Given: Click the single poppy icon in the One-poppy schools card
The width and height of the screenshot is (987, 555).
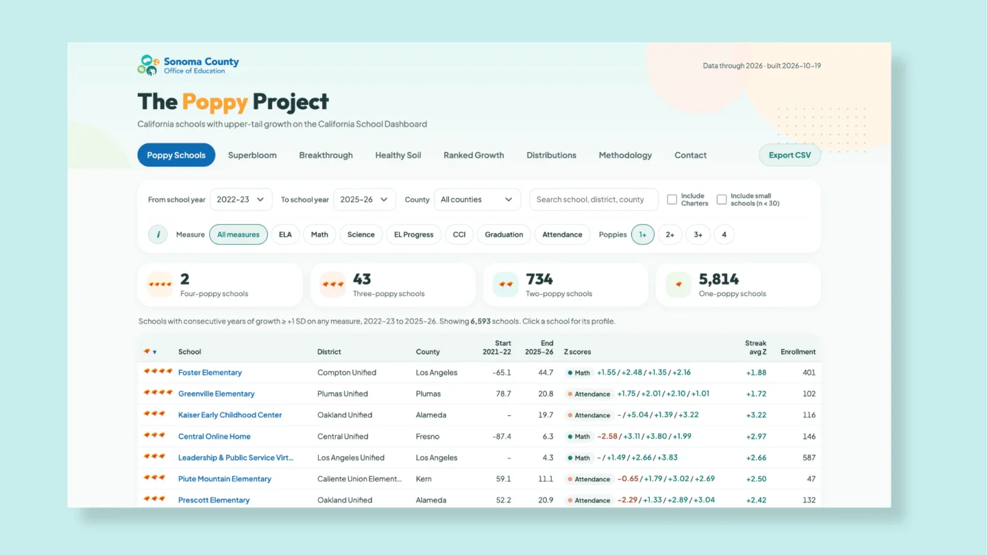Looking at the screenshot, I should [679, 284].
